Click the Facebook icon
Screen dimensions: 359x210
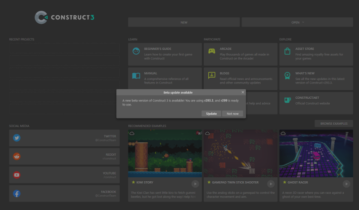point(17,193)
